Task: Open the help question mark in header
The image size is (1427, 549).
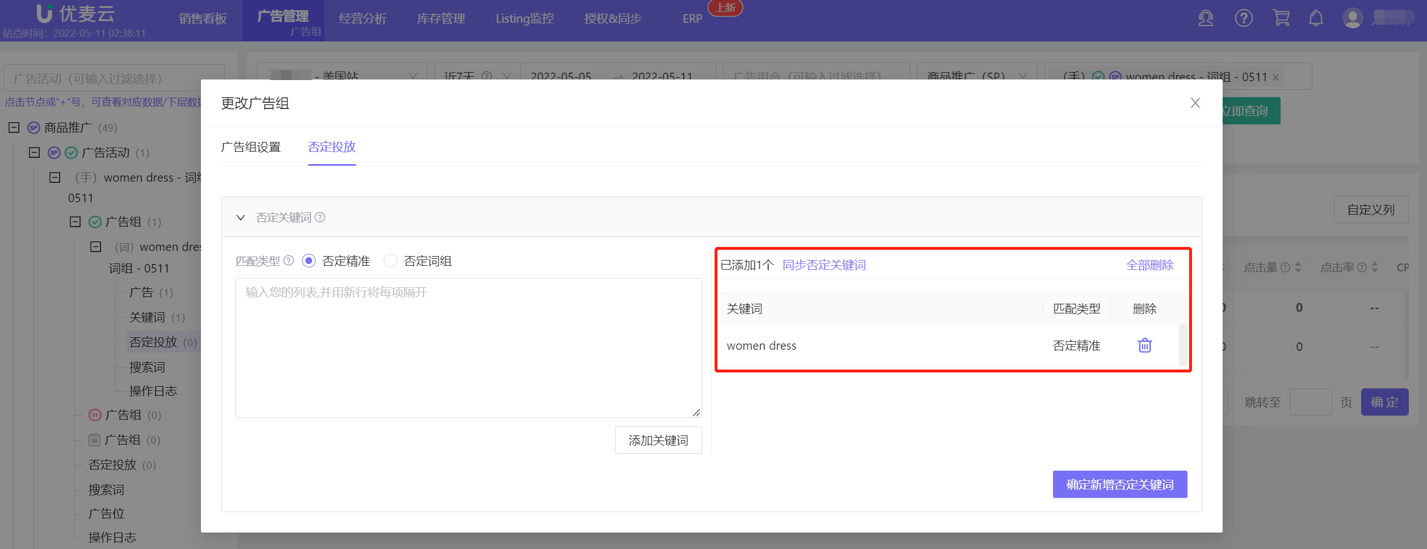Action: (1244, 18)
